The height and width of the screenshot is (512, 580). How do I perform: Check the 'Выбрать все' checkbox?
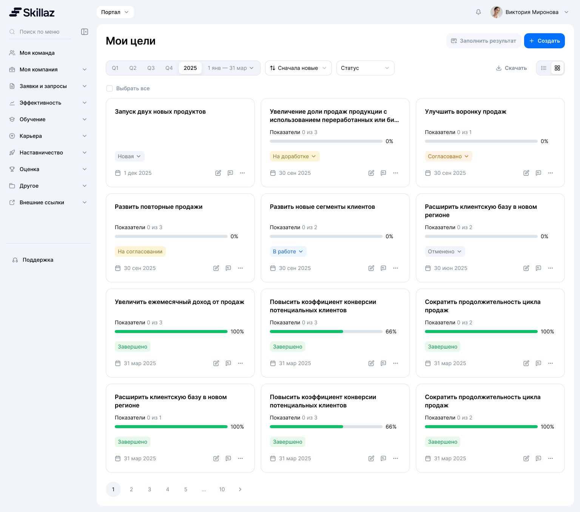tap(110, 88)
